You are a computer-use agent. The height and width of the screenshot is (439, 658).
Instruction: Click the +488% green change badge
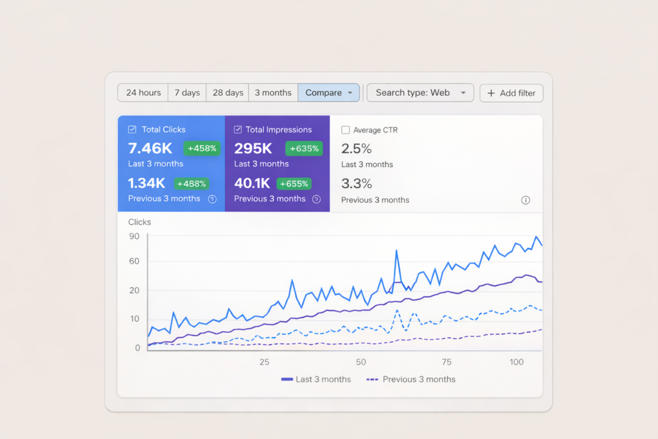point(191,183)
